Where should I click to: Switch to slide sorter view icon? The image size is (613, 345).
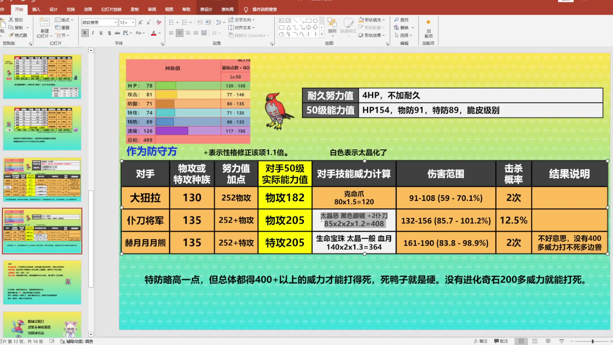pyautogui.click(x=535, y=341)
